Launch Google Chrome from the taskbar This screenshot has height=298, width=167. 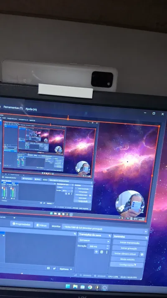pos(90,287)
